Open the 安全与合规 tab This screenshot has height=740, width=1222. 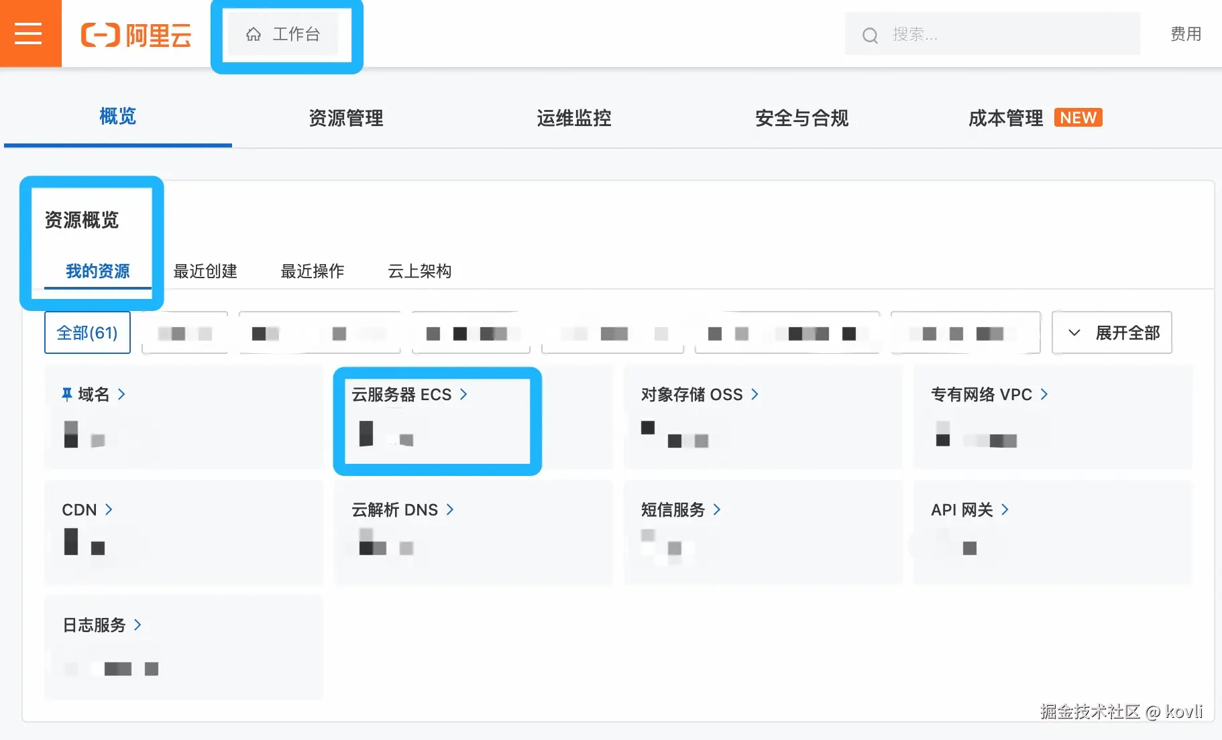tap(802, 118)
